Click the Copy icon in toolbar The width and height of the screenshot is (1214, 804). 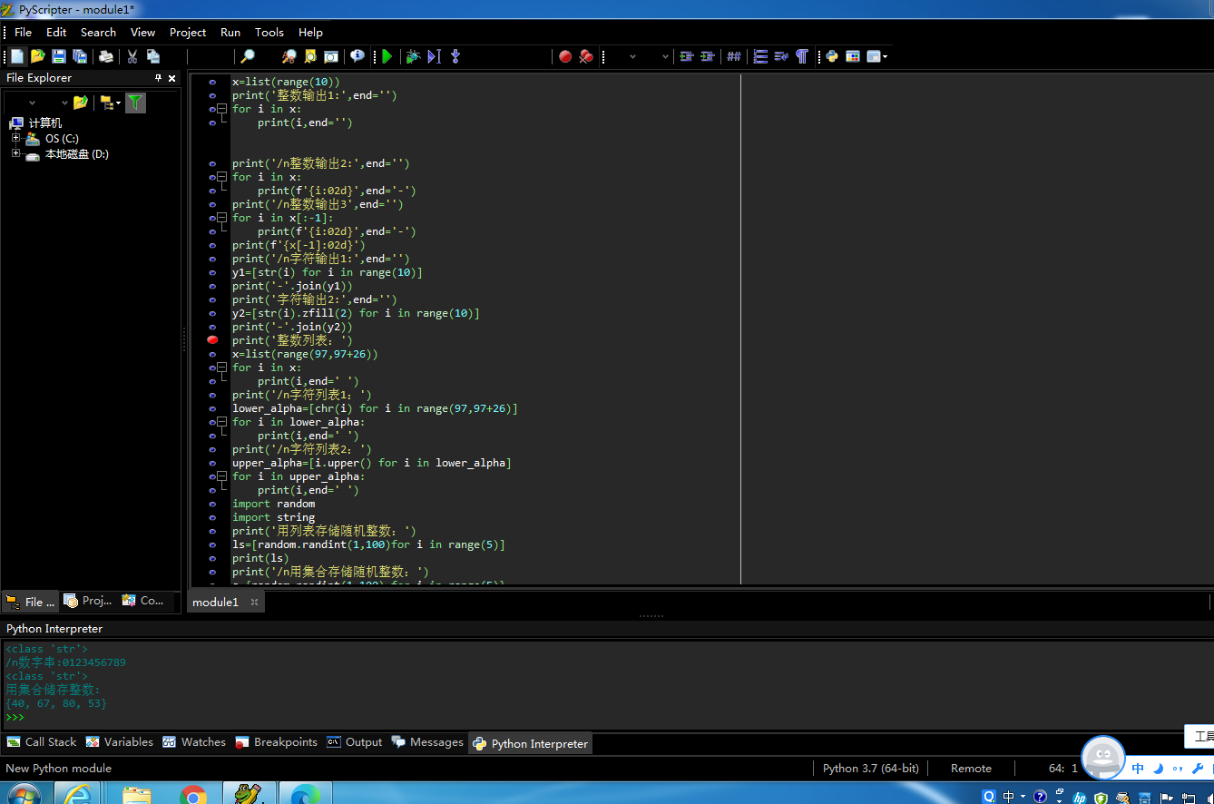153,56
